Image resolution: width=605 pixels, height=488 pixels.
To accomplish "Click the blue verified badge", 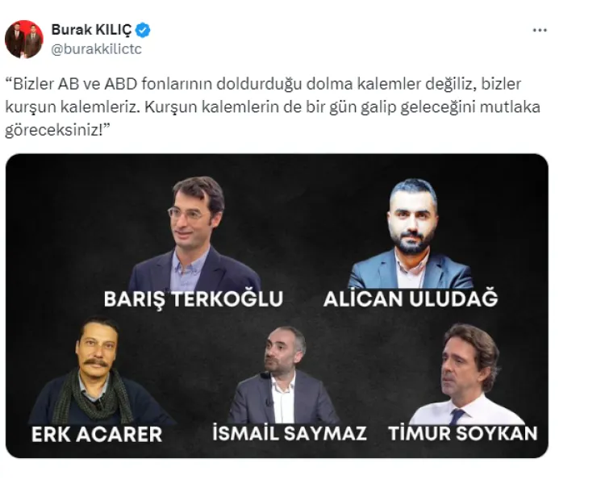I will click(143, 30).
